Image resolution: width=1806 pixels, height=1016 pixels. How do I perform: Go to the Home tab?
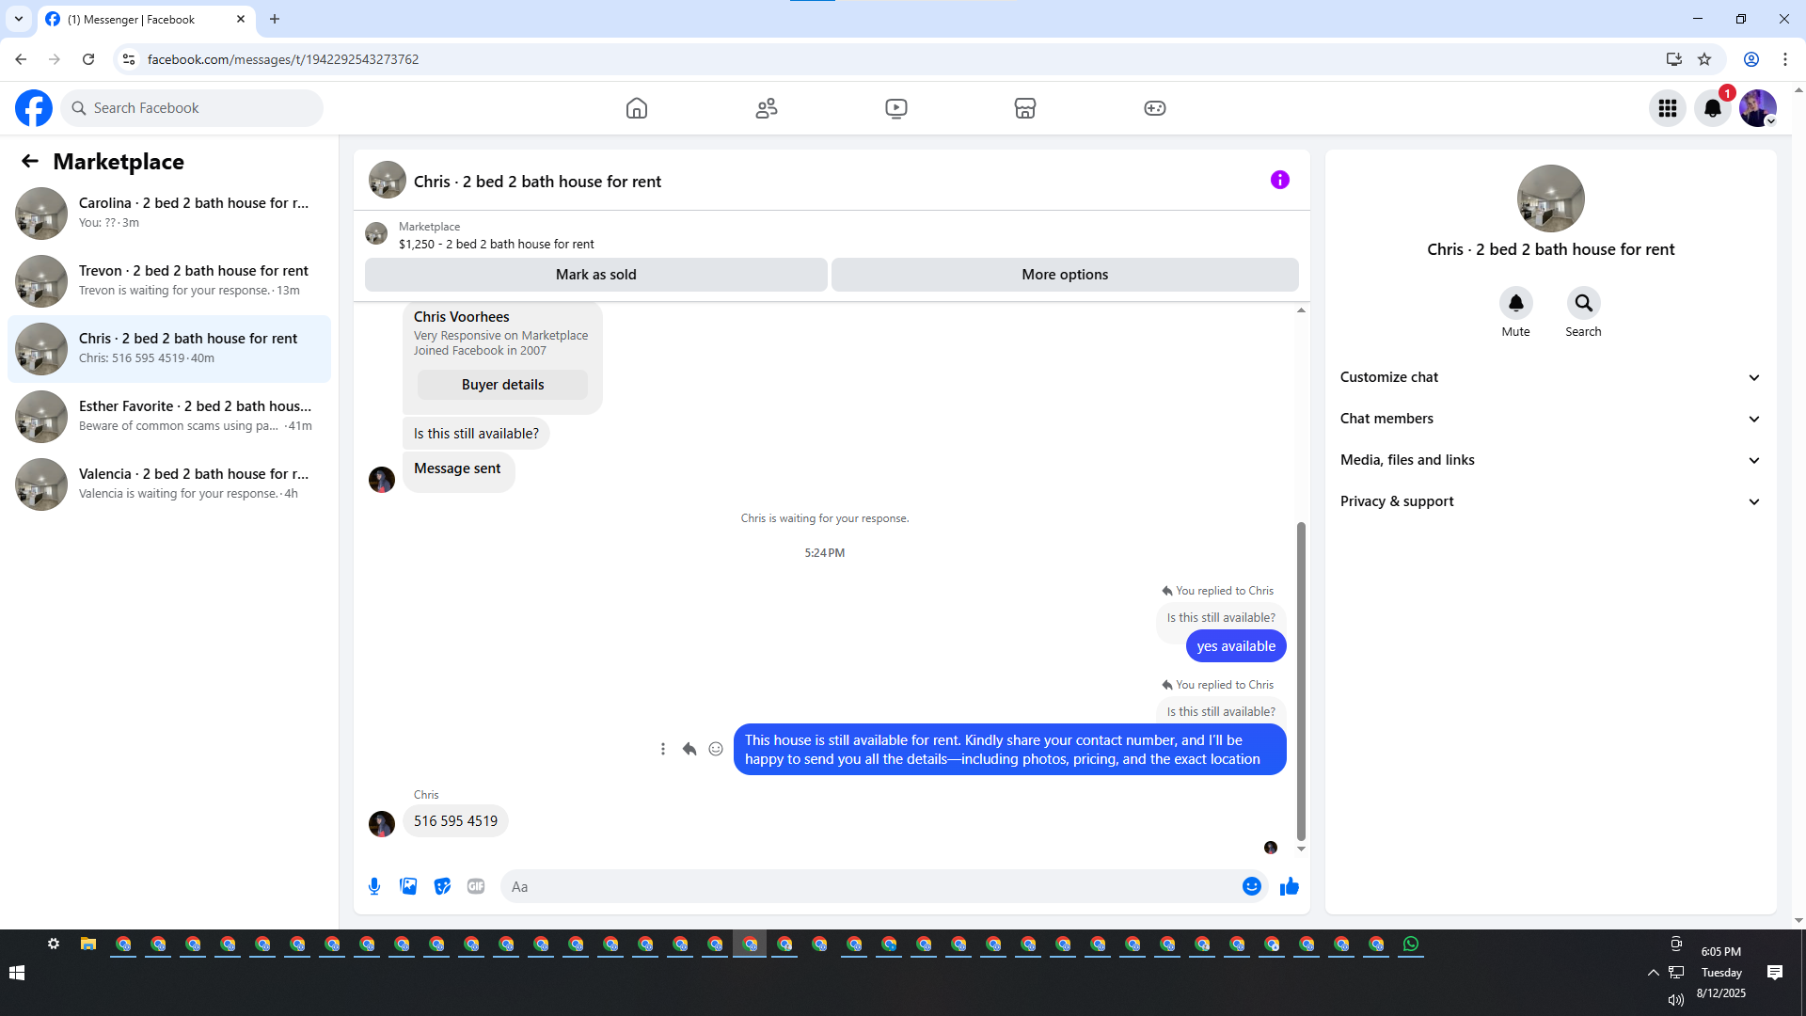(x=637, y=108)
